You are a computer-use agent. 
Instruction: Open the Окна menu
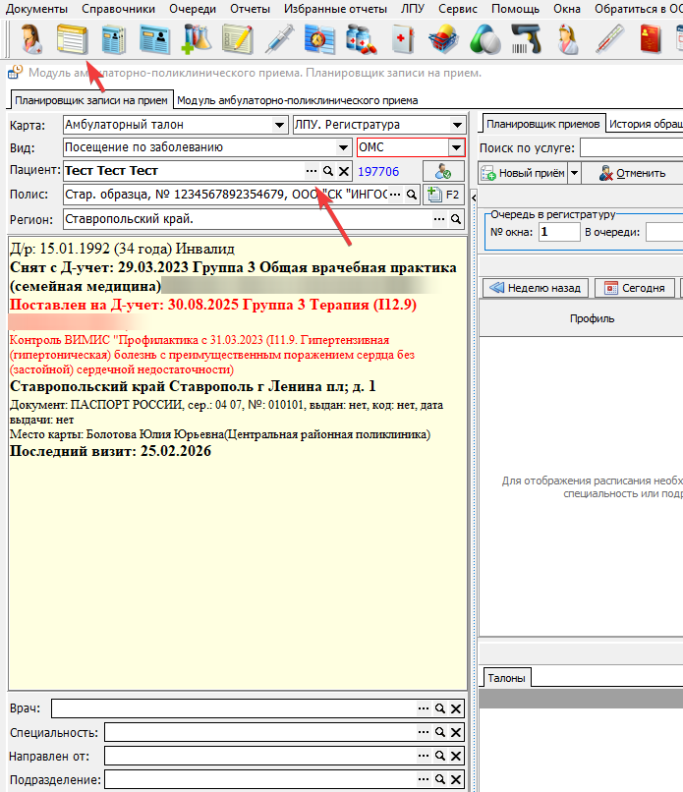567,9
